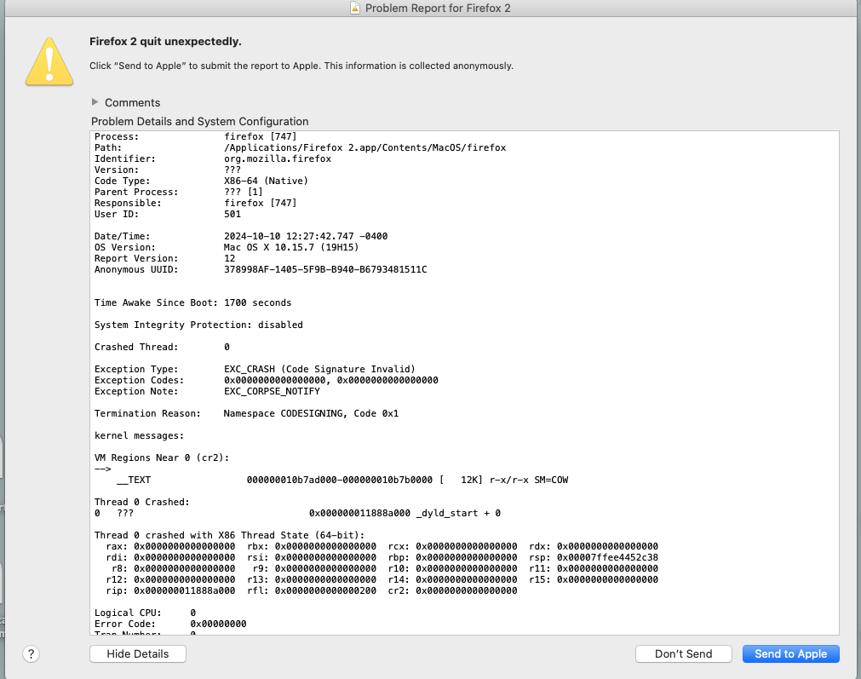Viewport: 861px width, 679px height.
Task: Click the __TEXT memory region line
Action: (x=342, y=480)
